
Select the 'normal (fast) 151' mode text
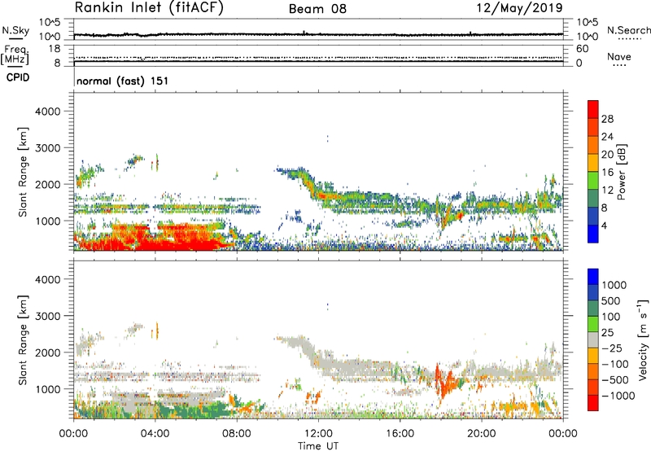click(123, 81)
